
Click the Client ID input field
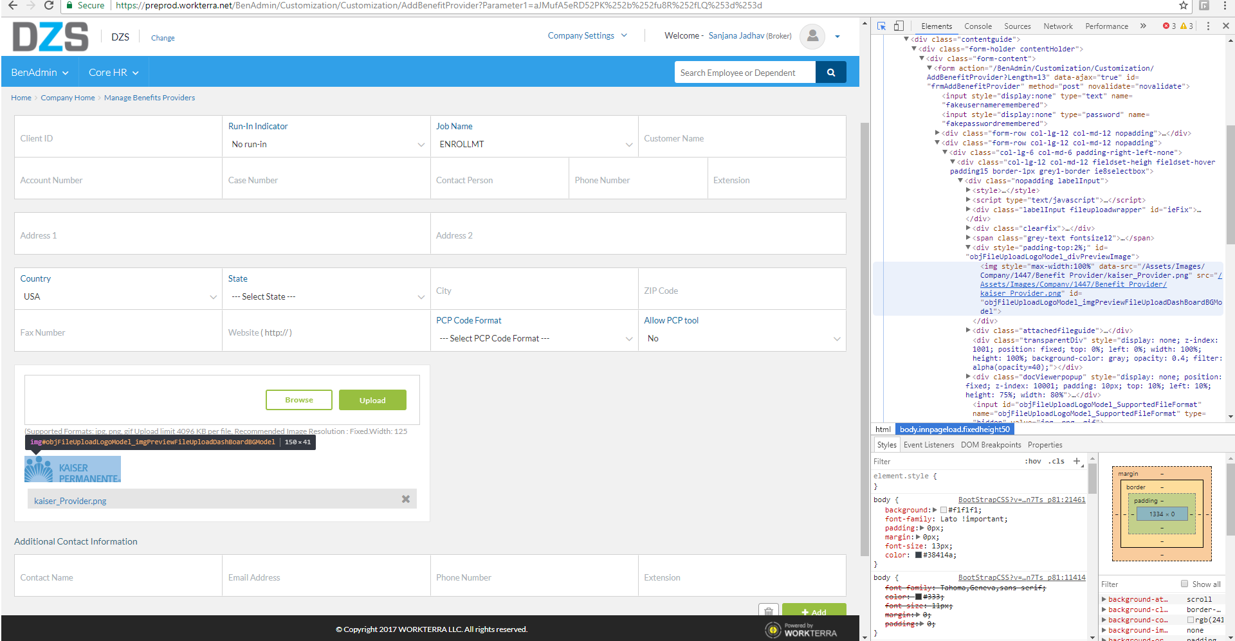tap(118, 136)
